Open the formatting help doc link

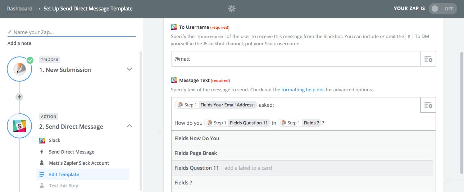(x=303, y=90)
